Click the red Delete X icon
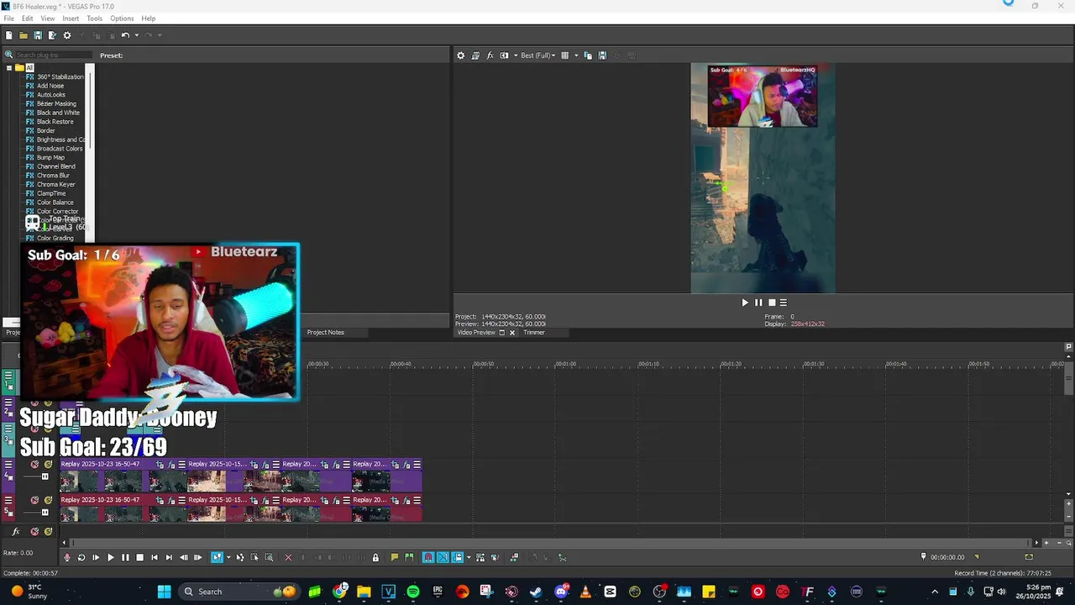This screenshot has width=1075, height=605. (x=288, y=557)
